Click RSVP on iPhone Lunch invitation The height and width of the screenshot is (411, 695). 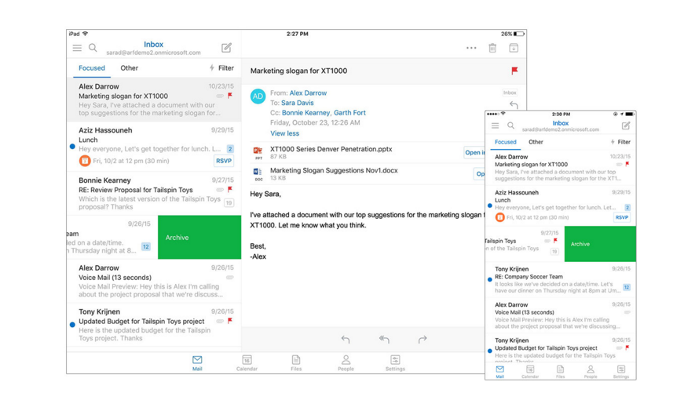[622, 217]
